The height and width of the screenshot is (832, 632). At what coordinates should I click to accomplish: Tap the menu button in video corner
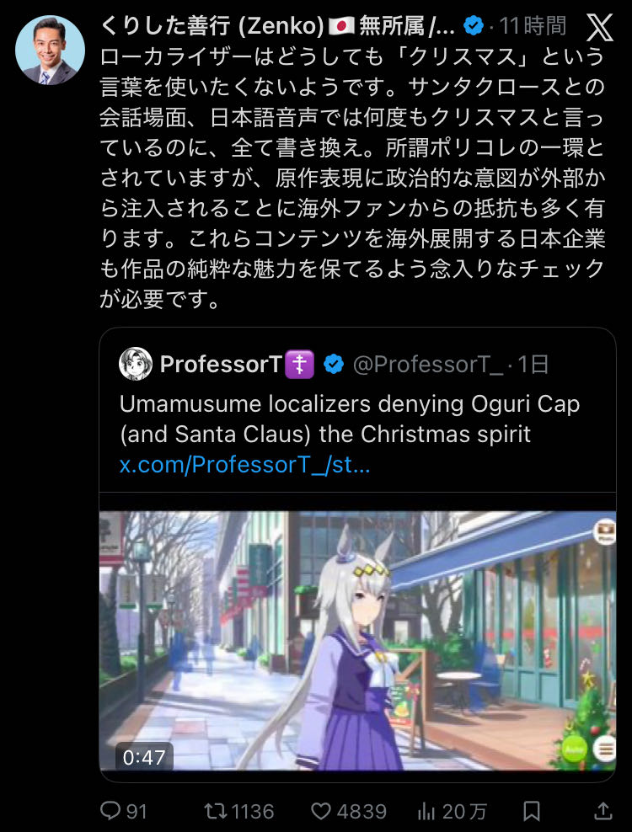click(x=606, y=749)
